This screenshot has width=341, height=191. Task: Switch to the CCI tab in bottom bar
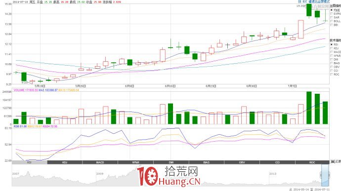tap(277, 162)
